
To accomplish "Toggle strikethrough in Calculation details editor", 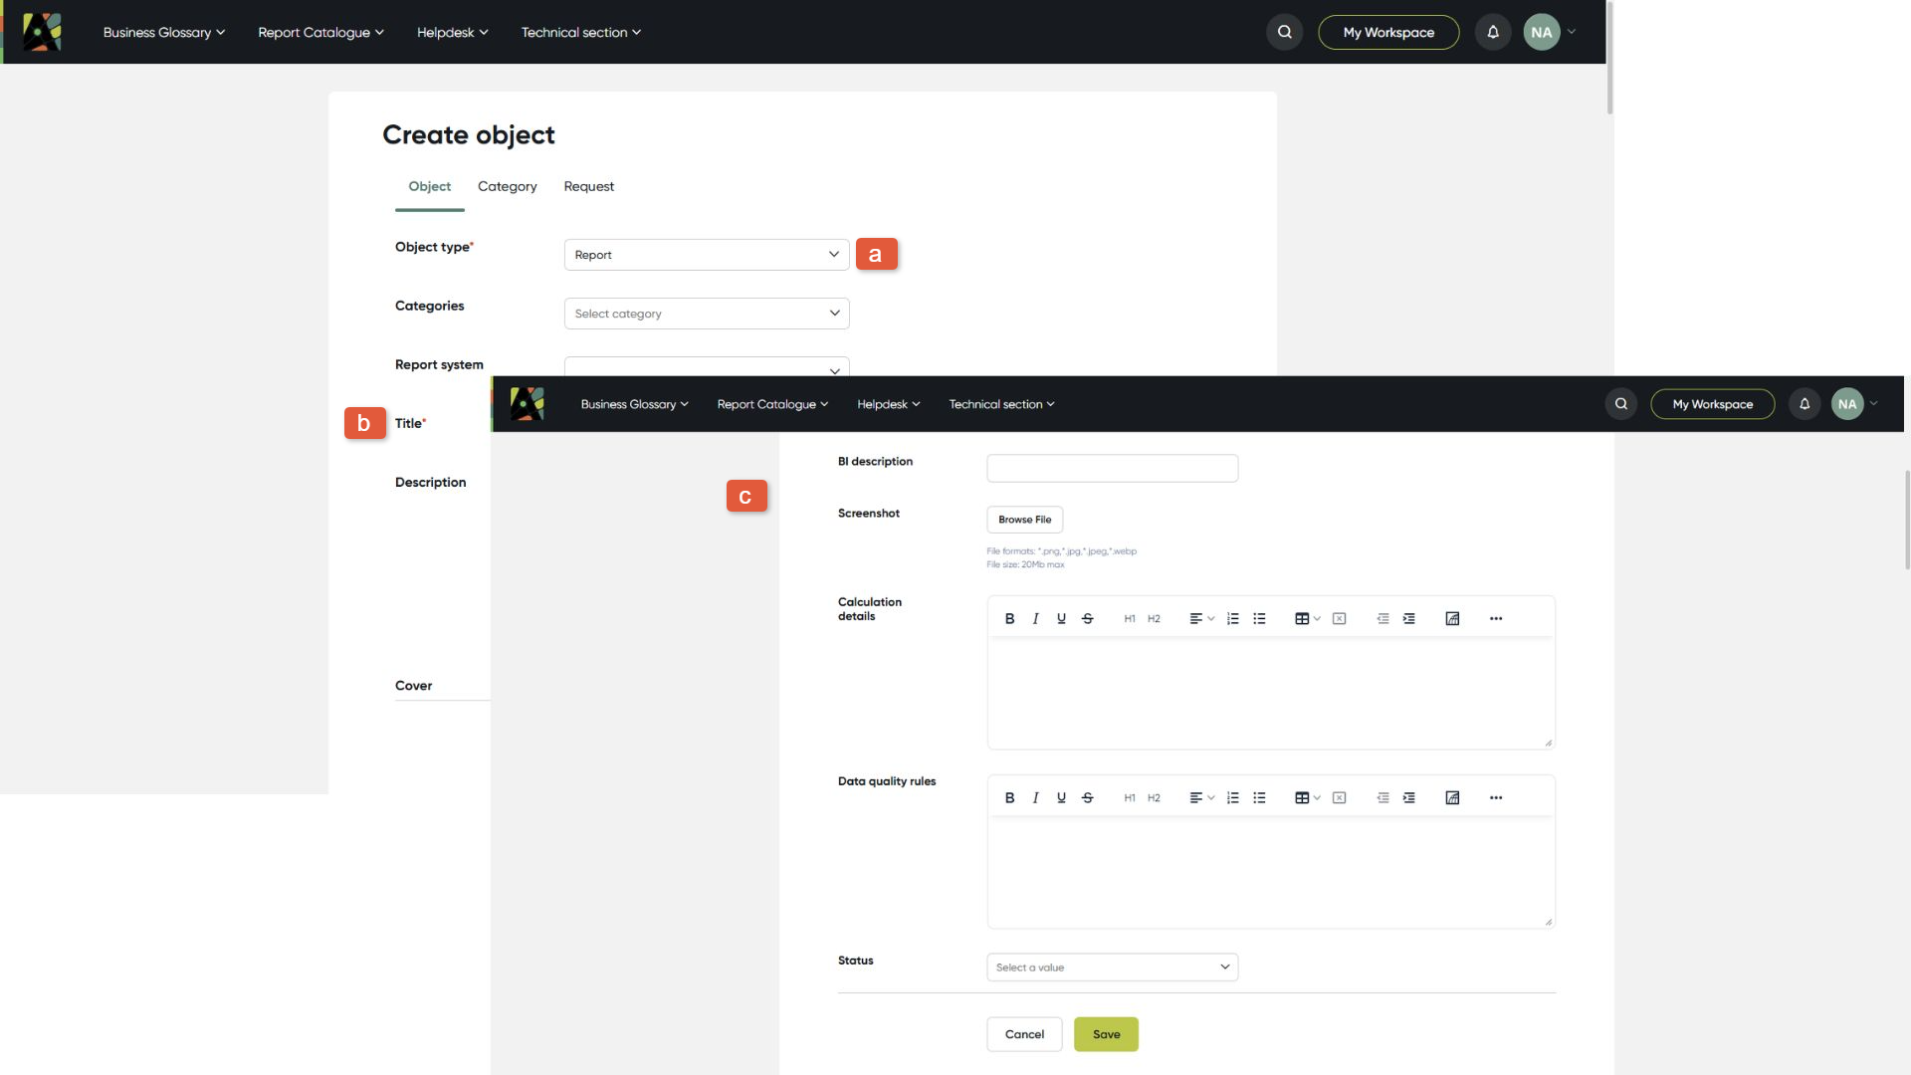I will pyautogui.click(x=1087, y=618).
